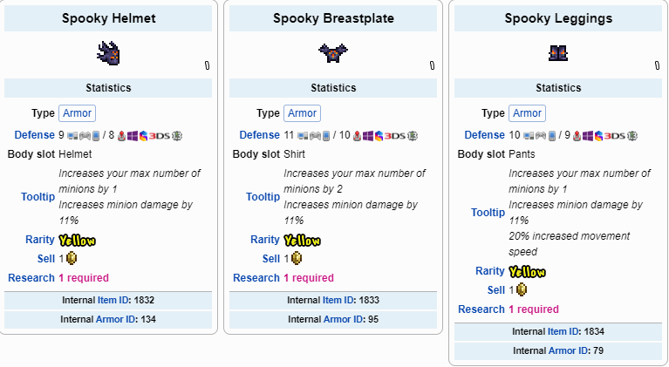Viewport: 669px width, 367px height.
Task: Click the Armor type tag under Spooky Leggings
Action: point(527,112)
